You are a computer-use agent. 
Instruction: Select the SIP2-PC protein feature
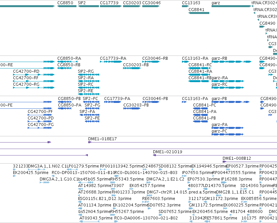91,102
